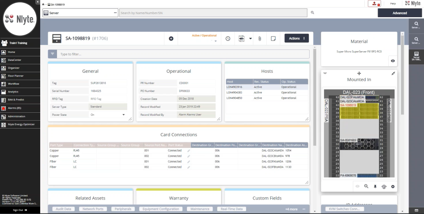Shrink the Mounted In panel with arrows icon
Viewport: 424px width, 214px height.
[393, 73]
